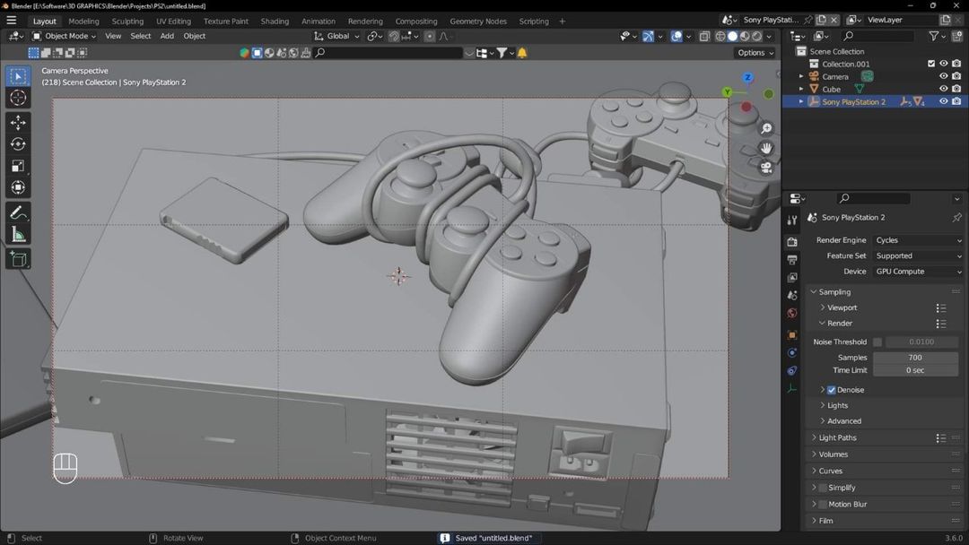Switch to rendered viewport shading
Image resolution: width=969 pixels, height=545 pixels.
[758, 36]
